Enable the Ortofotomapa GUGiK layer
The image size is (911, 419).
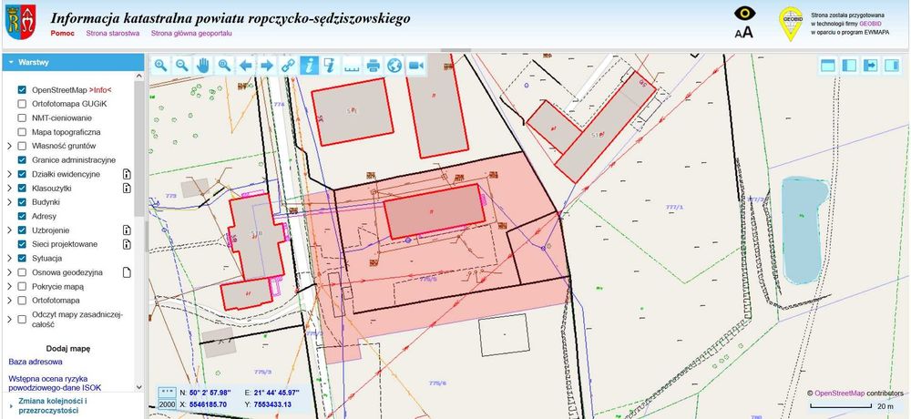[22, 104]
